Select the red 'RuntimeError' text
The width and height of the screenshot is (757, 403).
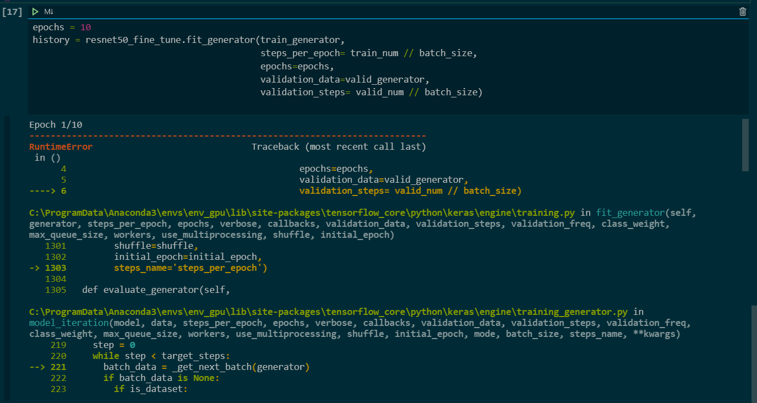point(61,147)
